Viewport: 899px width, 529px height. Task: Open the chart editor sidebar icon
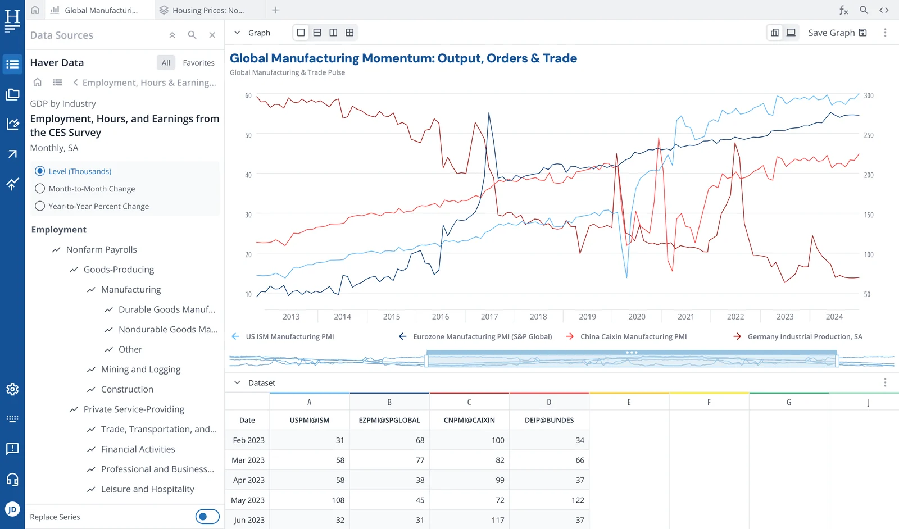click(x=12, y=124)
